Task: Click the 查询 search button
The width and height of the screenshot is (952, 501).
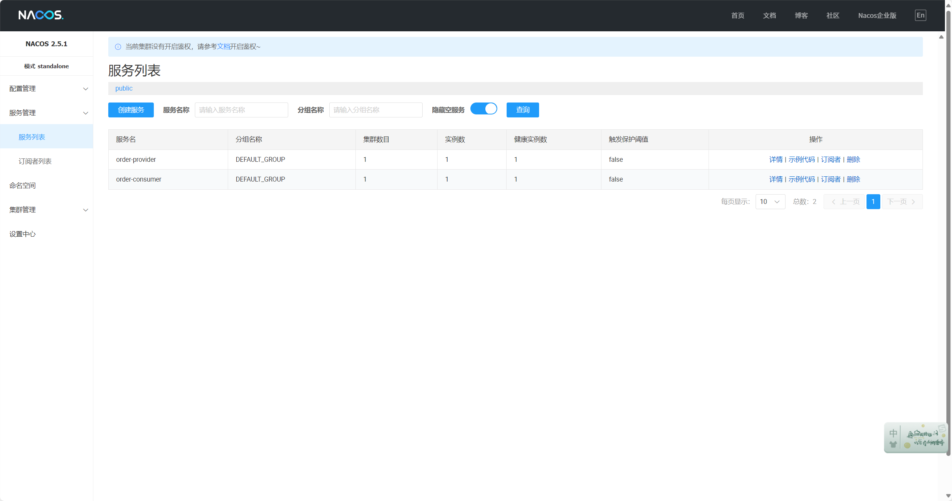Action: click(x=522, y=110)
